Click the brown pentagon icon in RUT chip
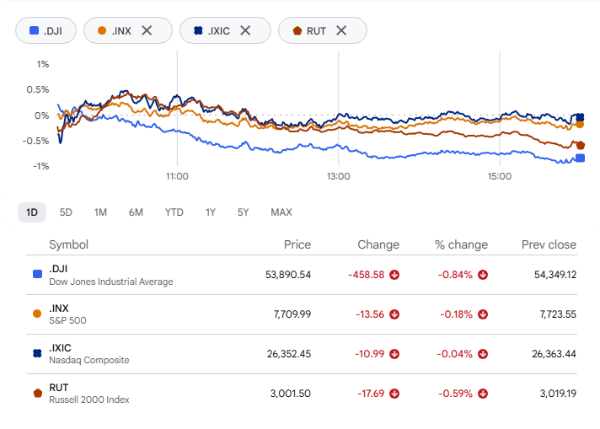This screenshot has width=600, height=429. click(297, 30)
